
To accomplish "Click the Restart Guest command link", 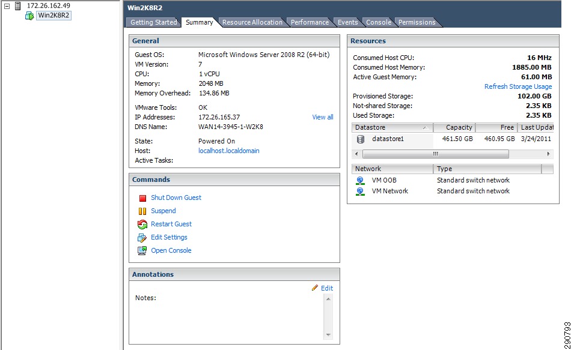I will (x=171, y=224).
